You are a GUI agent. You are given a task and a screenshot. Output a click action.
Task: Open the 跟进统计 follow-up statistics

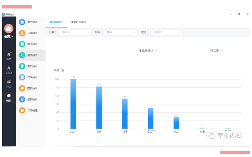click(31, 44)
